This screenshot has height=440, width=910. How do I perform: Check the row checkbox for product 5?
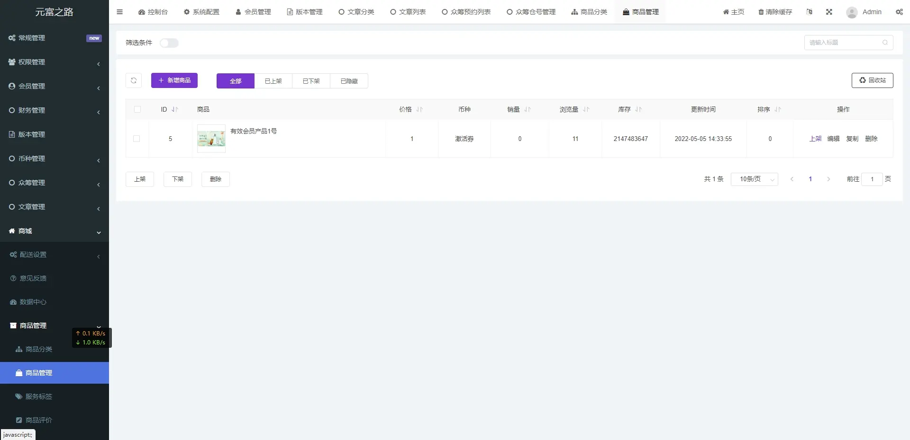[136, 139]
